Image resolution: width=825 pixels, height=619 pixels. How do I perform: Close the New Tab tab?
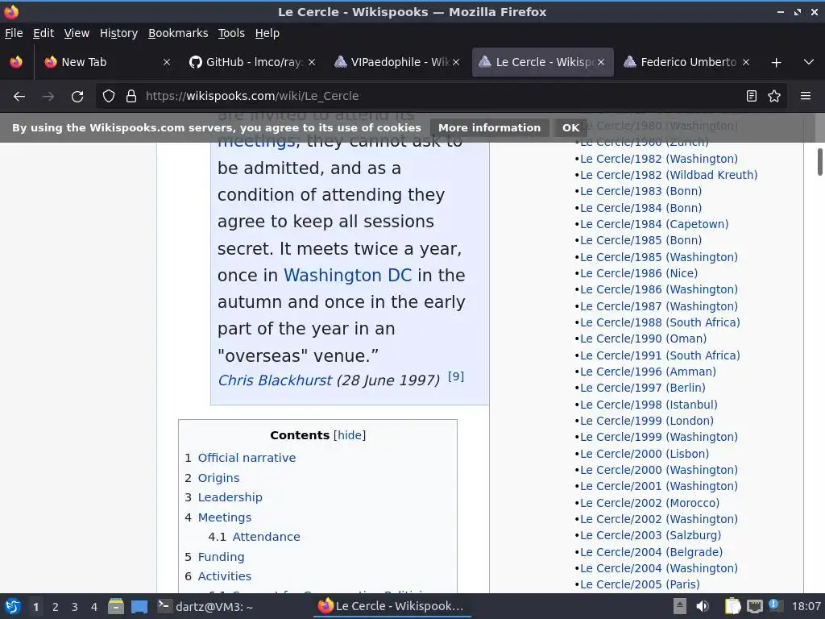[167, 62]
